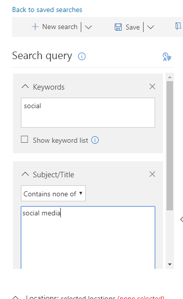Click the scrollbar up arrow
183x299 pixels.
pyautogui.click(x=170, y=77)
